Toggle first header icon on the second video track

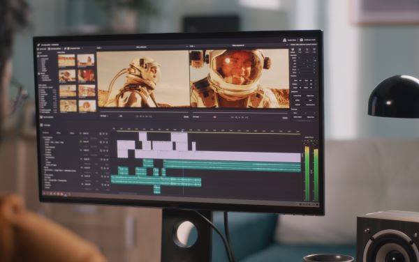[x=101, y=142]
